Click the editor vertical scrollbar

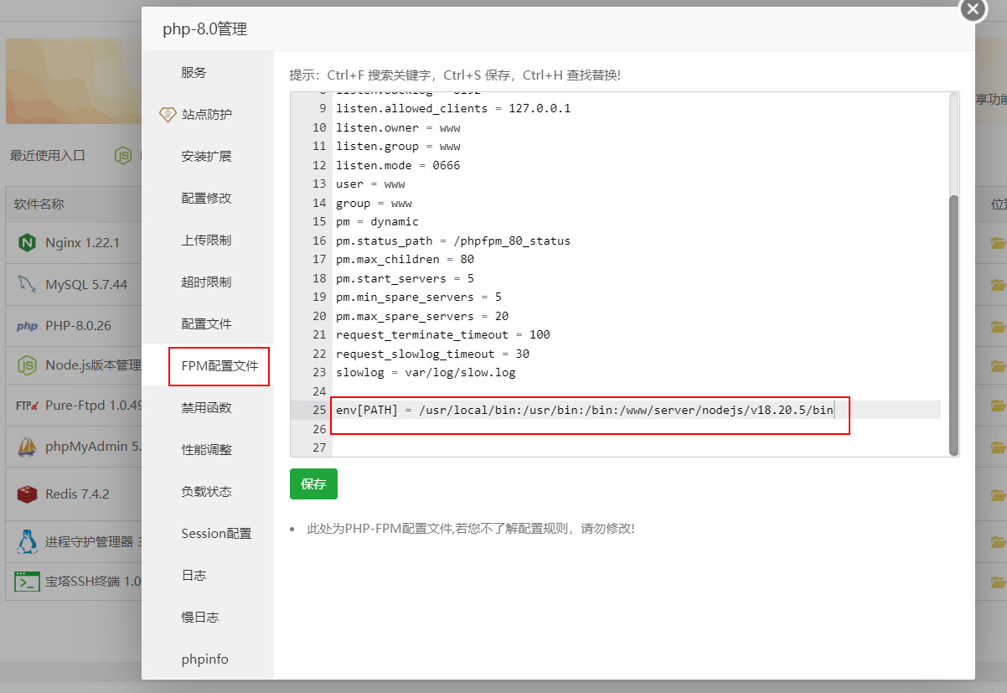pyautogui.click(x=953, y=325)
